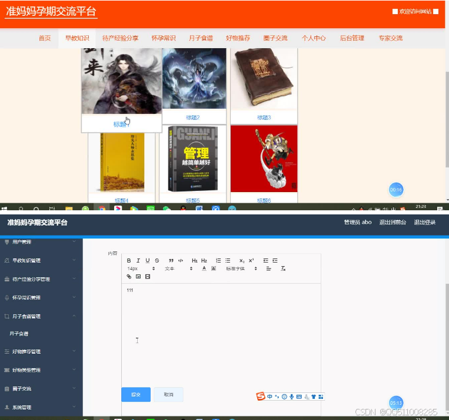Open the 标准字体 font family dropdown
The image size is (449, 420).
pyautogui.click(x=241, y=268)
